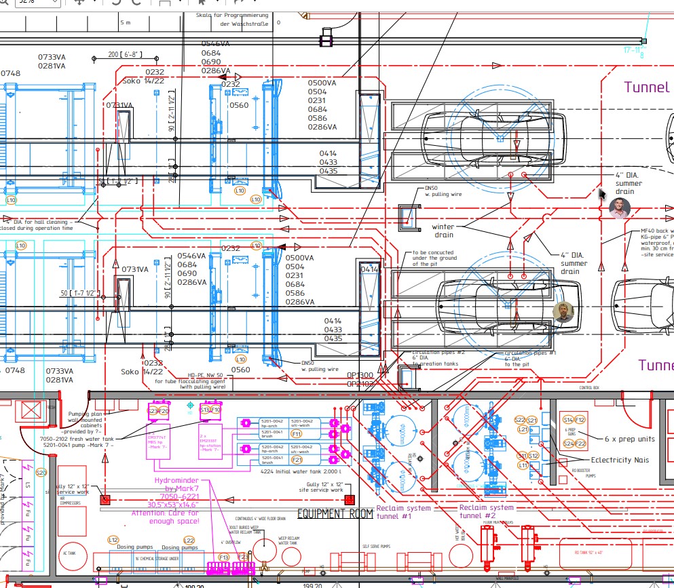Click the crossed-box symbol in equipment room corner
This screenshot has height=588, width=674.
tap(30, 411)
